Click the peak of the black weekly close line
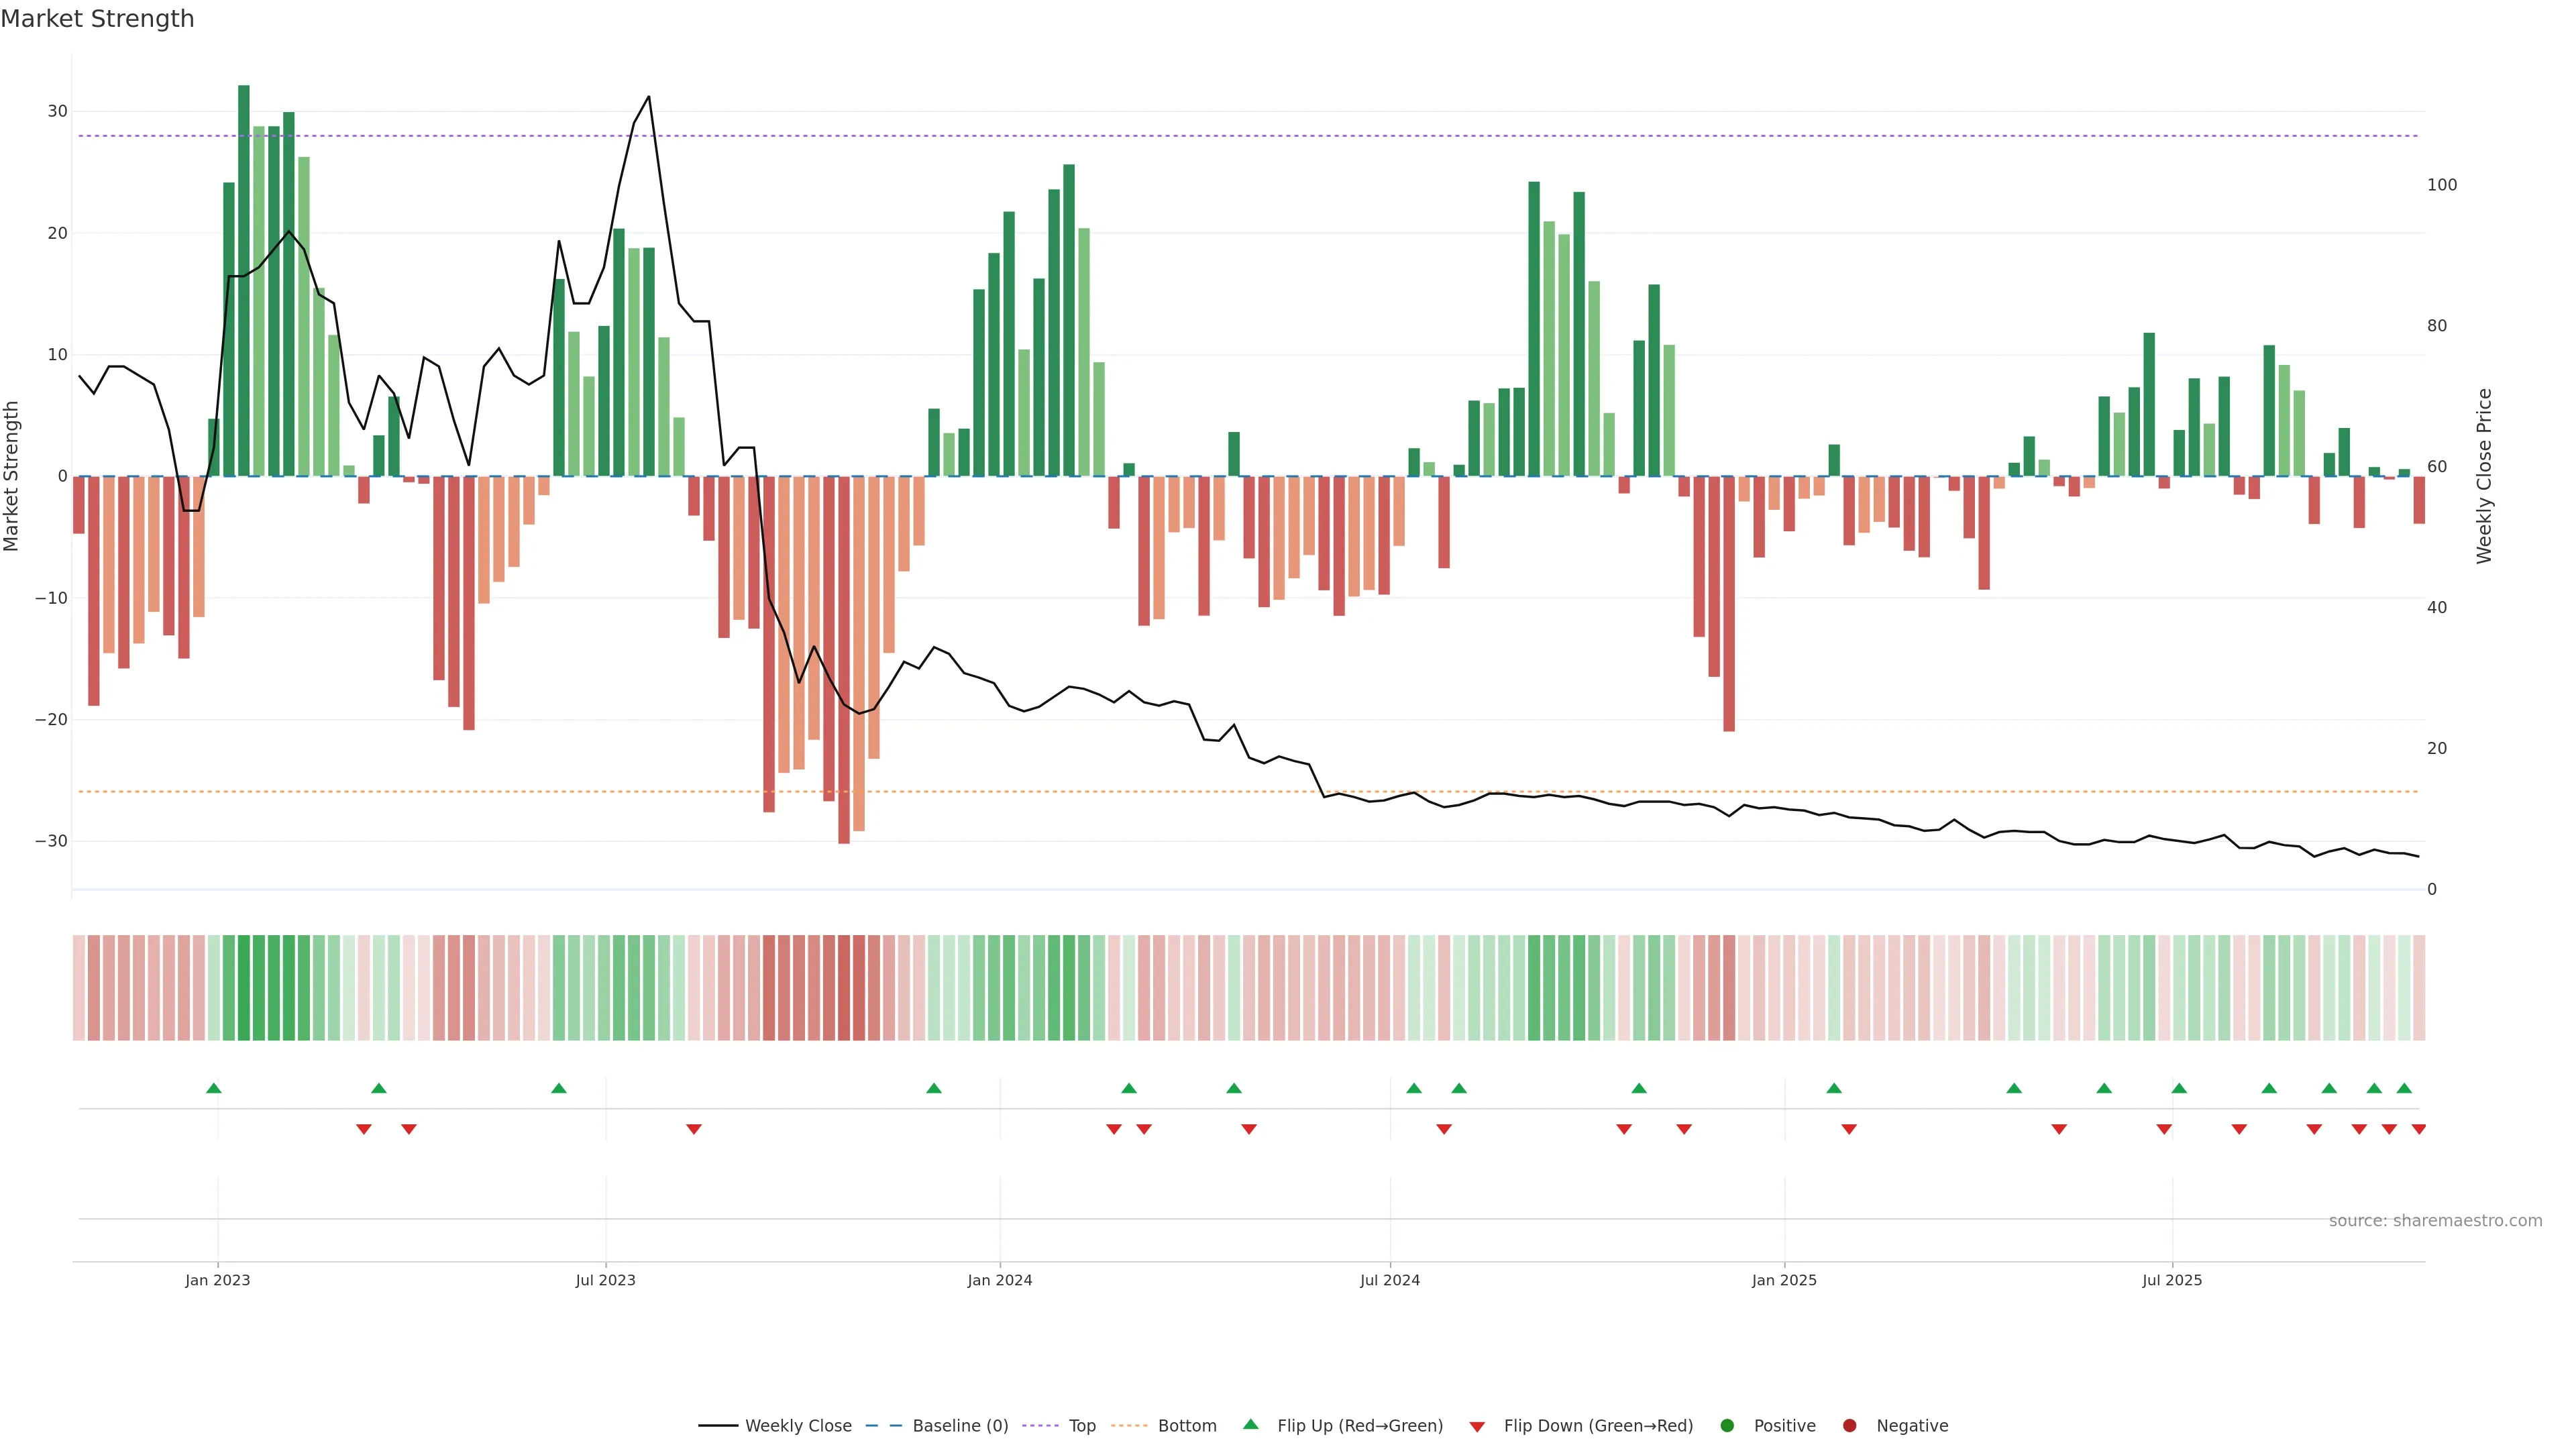The image size is (2576, 1449). click(x=648, y=97)
